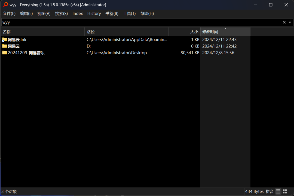294x196 pixels.
Task: Clear the search box with X
Action: coord(284,22)
